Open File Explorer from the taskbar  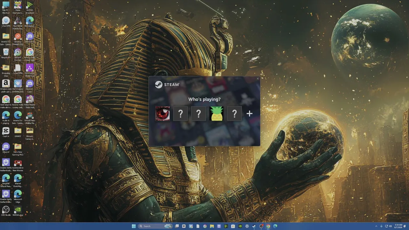point(212,226)
